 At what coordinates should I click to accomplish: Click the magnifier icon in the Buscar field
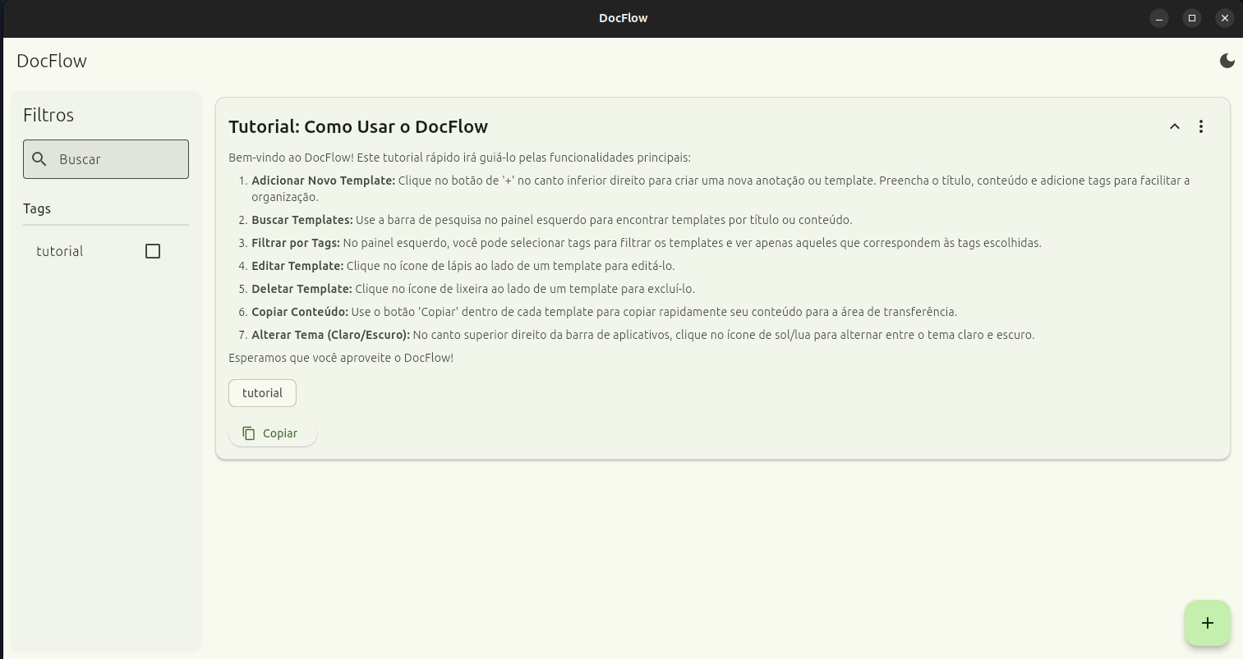(39, 158)
